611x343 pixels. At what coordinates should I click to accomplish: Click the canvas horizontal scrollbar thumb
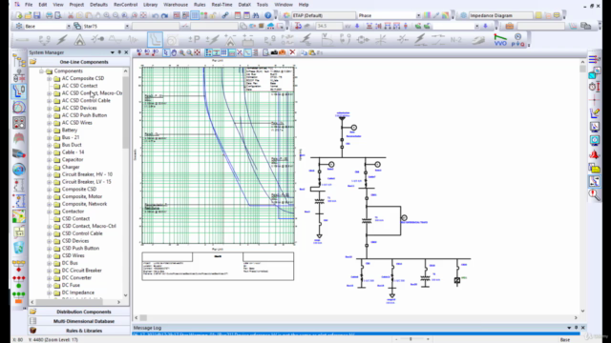tap(143, 317)
